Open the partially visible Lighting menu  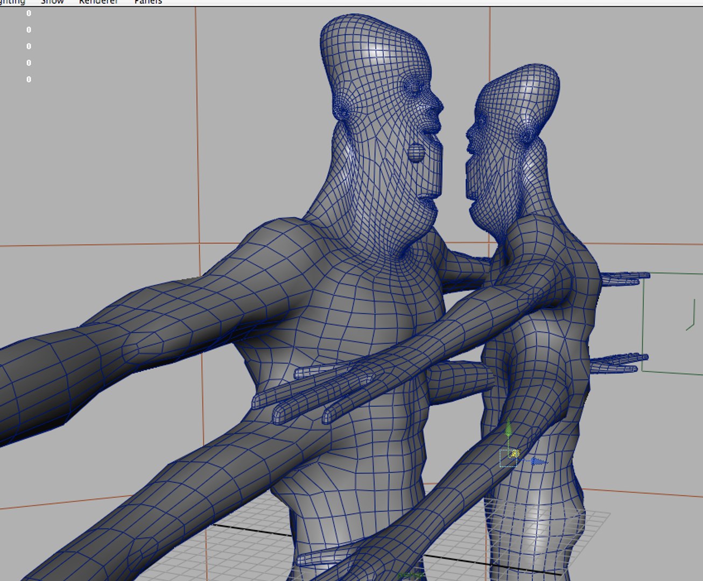click(x=12, y=2)
